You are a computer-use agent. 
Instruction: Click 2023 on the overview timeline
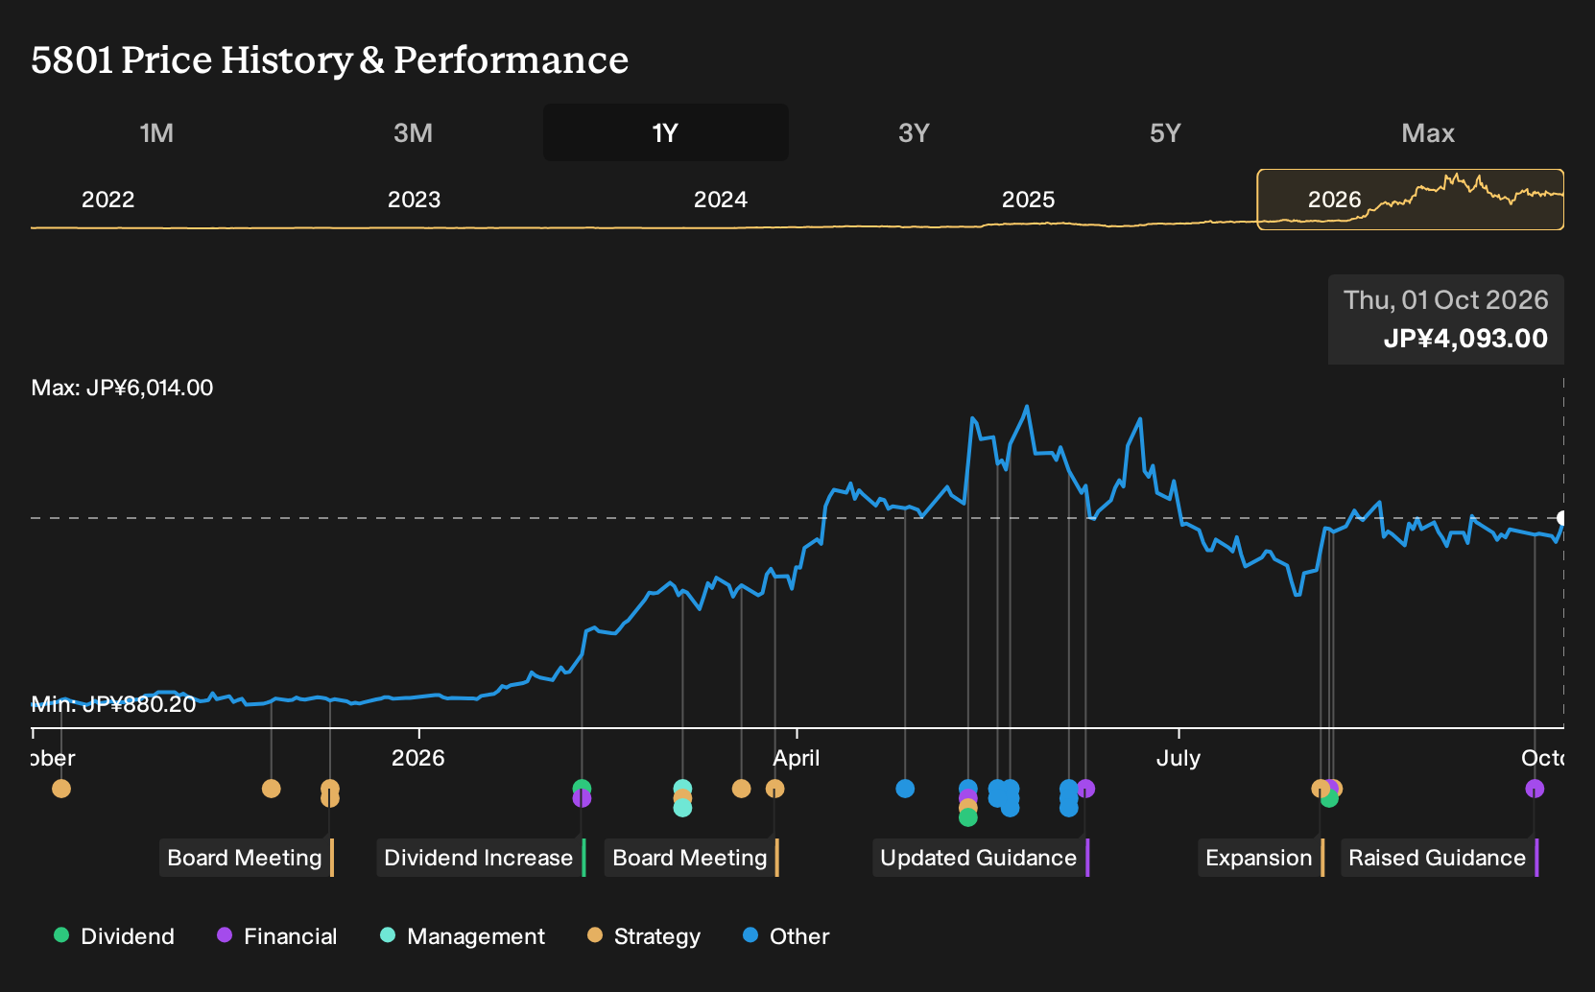click(414, 200)
